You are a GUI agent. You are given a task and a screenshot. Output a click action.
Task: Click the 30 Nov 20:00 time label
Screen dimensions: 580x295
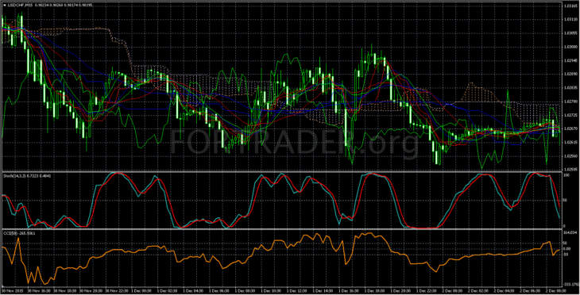91,291
